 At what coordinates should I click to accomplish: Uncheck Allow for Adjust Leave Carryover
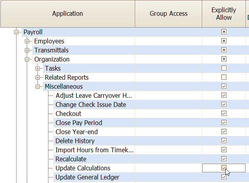[224, 95]
